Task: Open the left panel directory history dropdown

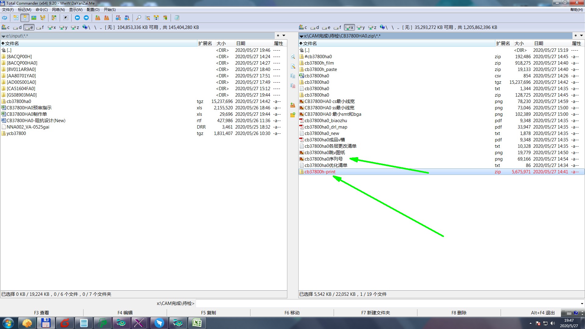Action: coord(284,36)
